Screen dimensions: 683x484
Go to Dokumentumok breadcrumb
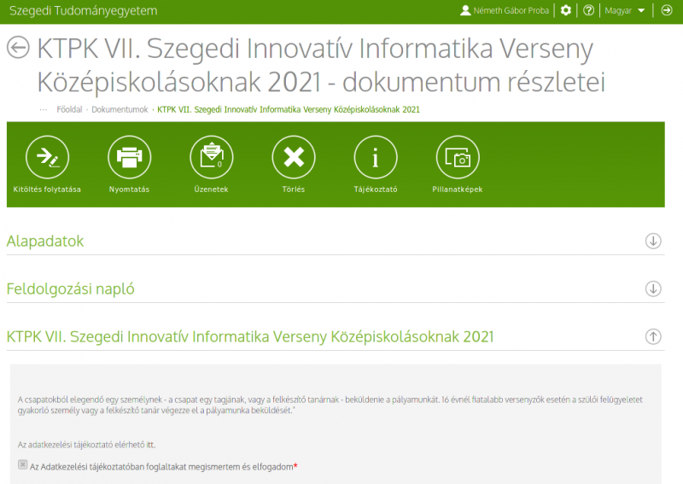(120, 109)
